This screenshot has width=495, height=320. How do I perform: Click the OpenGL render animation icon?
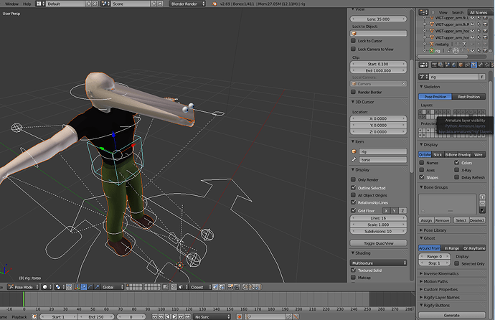[237, 287]
